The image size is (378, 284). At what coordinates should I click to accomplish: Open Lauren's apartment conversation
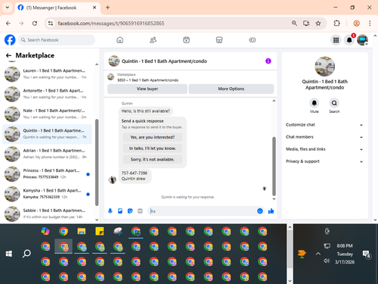(x=47, y=74)
